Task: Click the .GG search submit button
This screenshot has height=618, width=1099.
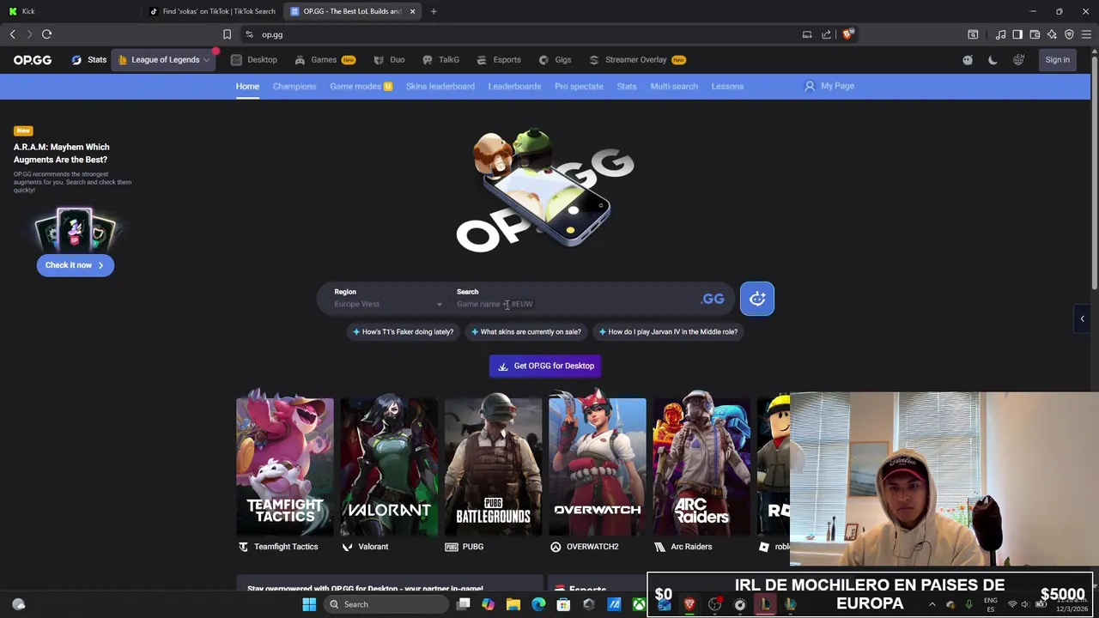Action: point(713,299)
